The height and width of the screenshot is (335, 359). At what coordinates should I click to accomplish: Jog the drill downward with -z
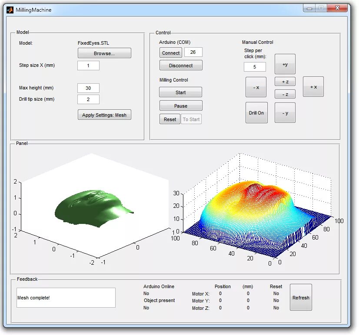tap(285, 94)
